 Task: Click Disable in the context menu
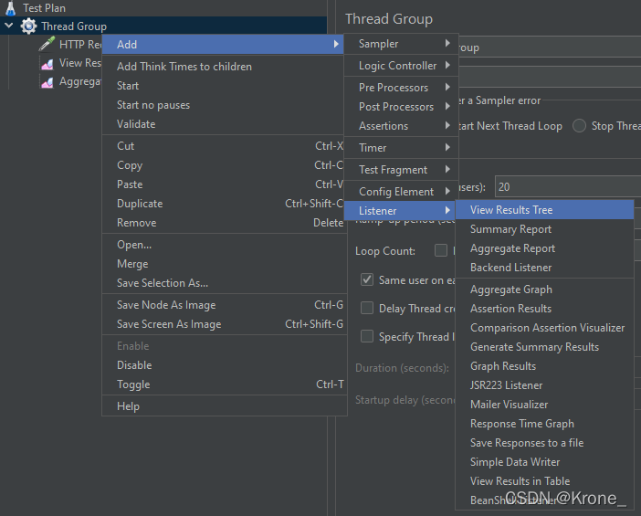coord(223,365)
